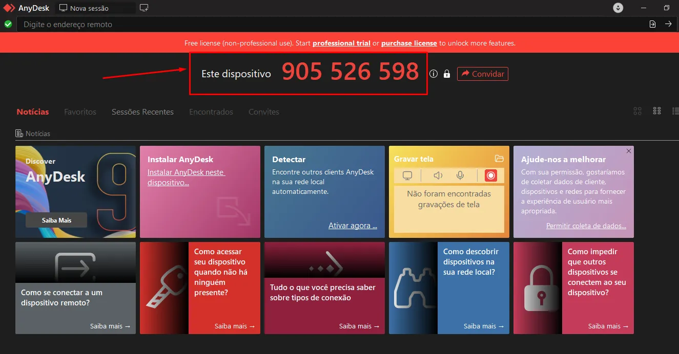This screenshot has height=354, width=679.
Task: Open the circular dropdown menu in title bar
Action: click(619, 8)
